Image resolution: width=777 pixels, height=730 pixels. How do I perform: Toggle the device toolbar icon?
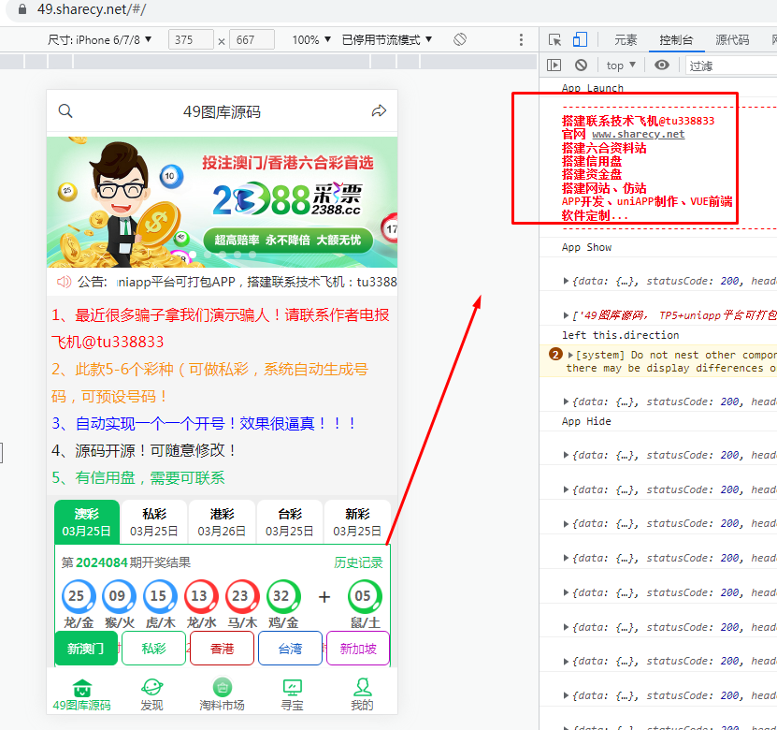pyautogui.click(x=580, y=39)
